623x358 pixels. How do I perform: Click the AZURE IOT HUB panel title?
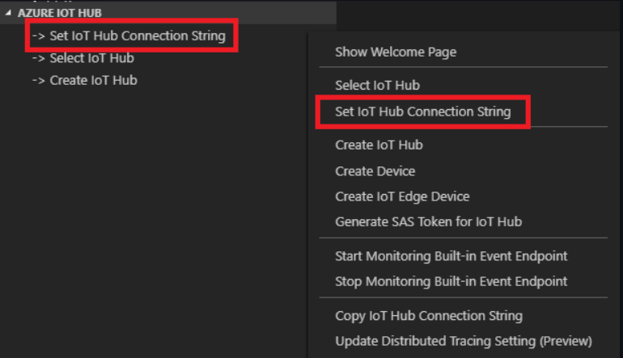coord(56,14)
